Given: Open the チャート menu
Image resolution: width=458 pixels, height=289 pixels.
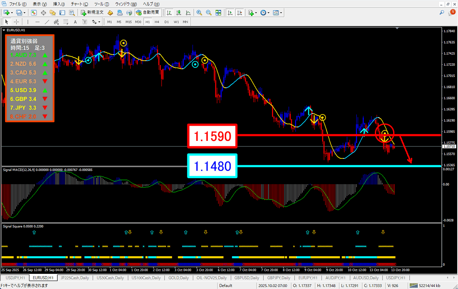Looking at the screenshot, I should [77, 4].
